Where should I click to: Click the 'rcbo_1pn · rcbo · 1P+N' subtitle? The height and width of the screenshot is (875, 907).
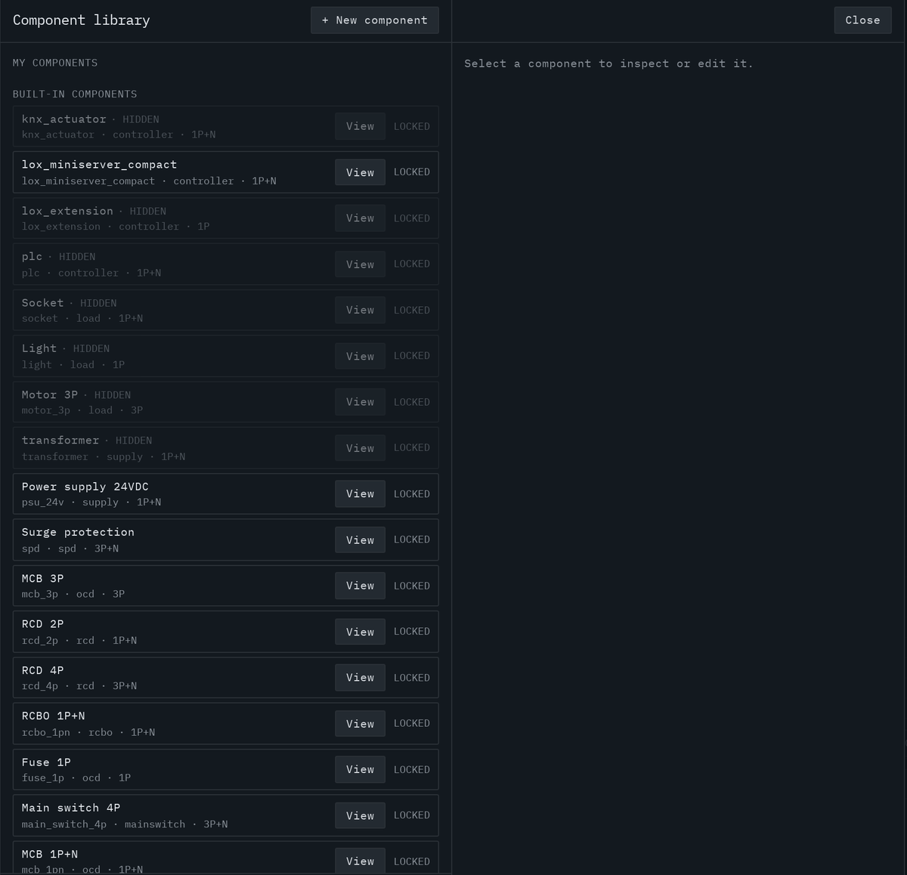[88, 732]
